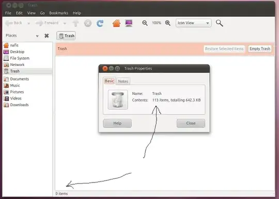
Task: Go forward using the Forward arrow
Action: click(47, 23)
